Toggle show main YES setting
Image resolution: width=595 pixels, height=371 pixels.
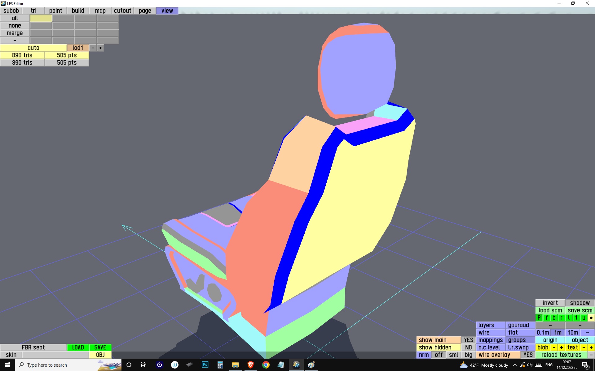tap(468, 340)
